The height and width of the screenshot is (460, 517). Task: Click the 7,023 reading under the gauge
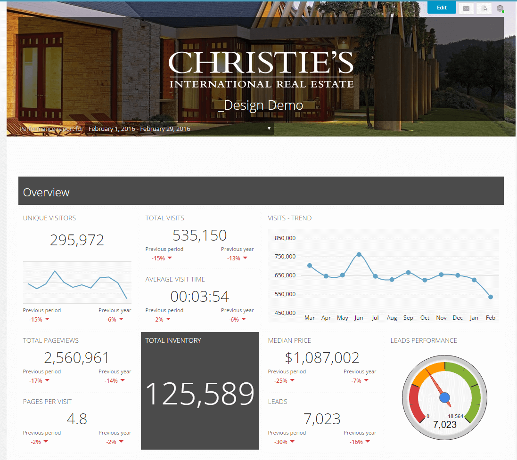pyautogui.click(x=445, y=424)
